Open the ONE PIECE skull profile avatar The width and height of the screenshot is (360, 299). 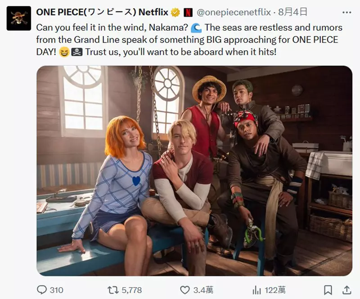point(19,18)
